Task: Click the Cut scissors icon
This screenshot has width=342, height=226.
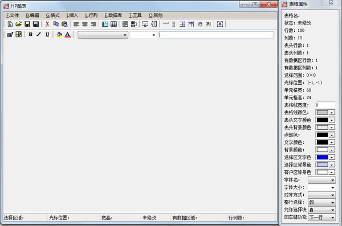Action: point(47,24)
